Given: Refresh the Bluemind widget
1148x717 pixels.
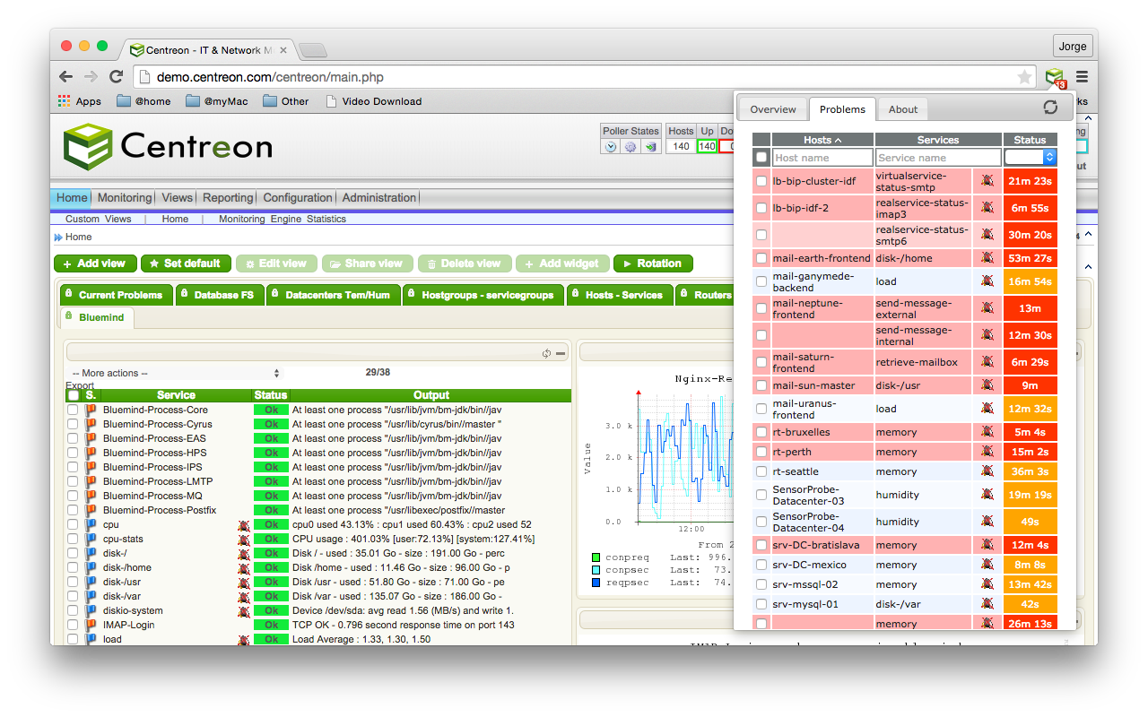Looking at the screenshot, I should [x=546, y=353].
